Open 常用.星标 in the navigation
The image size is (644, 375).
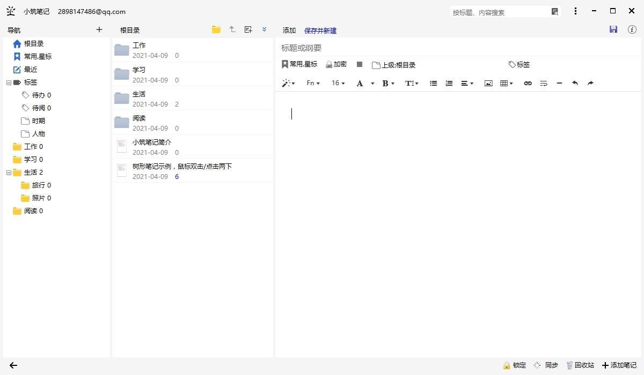(x=32, y=57)
